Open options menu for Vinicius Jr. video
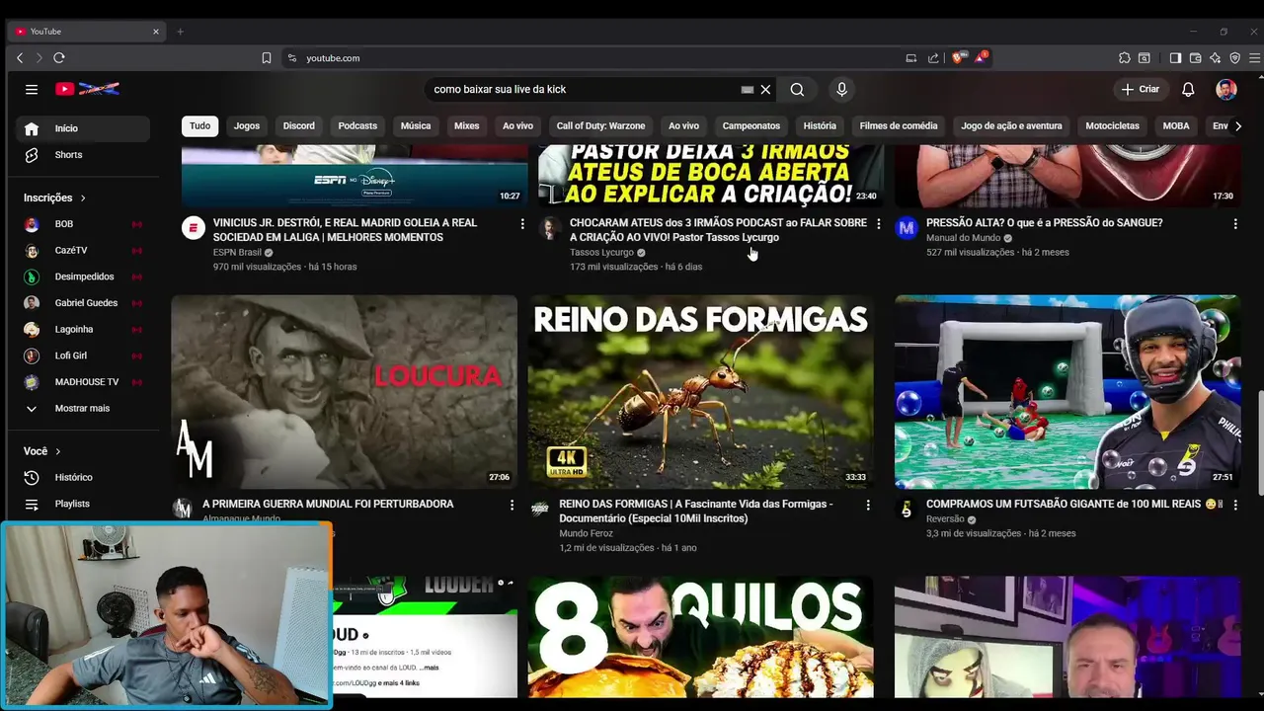This screenshot has width=1264, height=711. click(x=522, y=224)
